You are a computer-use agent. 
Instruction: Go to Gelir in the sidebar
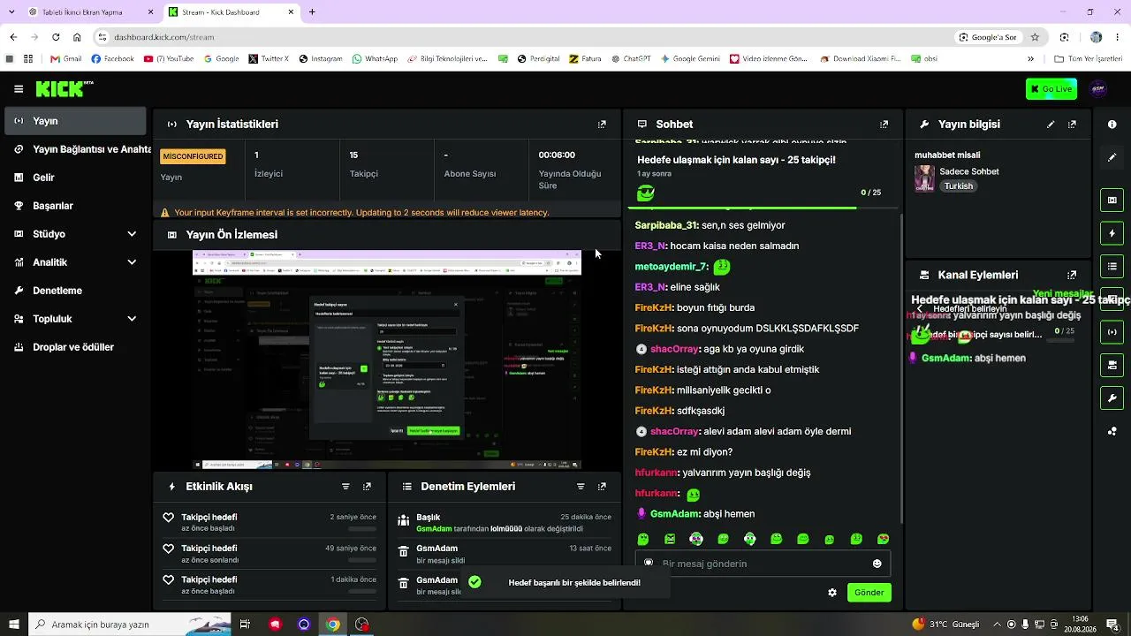(x=75, y=178)
